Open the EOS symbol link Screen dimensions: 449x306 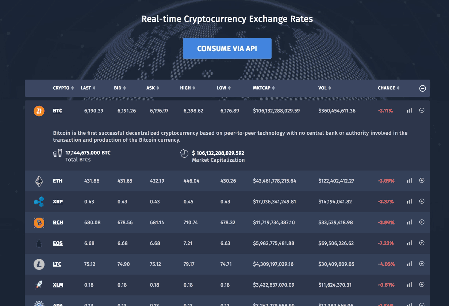[x=58, y=243]
